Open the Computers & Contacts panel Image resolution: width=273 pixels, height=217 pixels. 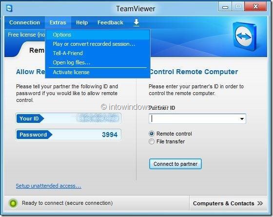(x=228, y=203)
